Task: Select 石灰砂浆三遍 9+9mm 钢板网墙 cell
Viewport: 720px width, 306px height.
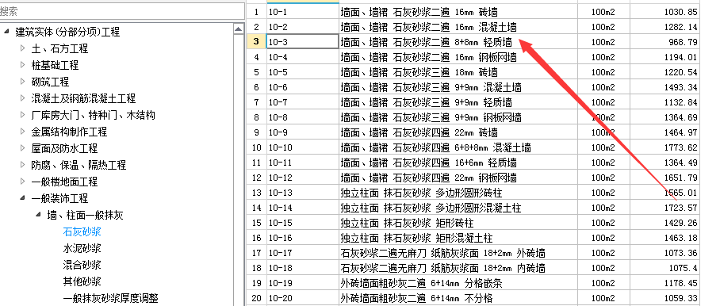Action: pyautogui.click(x=458, y=117)
